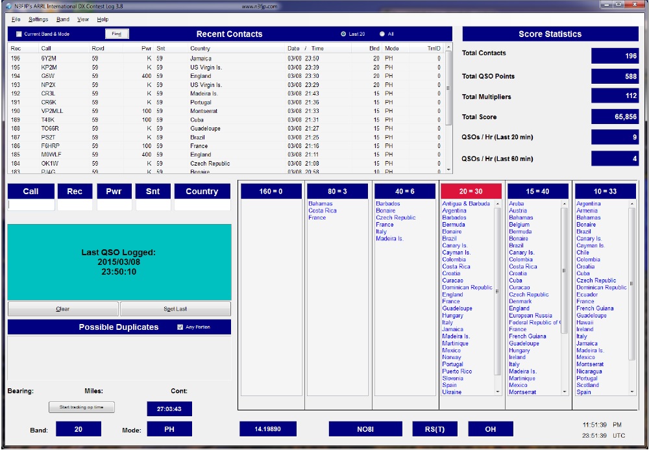Start tracking op time
The width and height of the screenshot is (649, 450).
82,407
